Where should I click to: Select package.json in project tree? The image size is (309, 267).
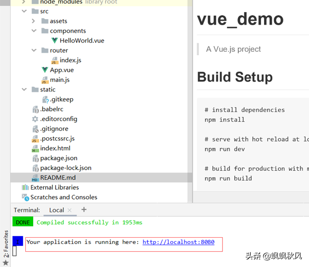pos(59,158)
